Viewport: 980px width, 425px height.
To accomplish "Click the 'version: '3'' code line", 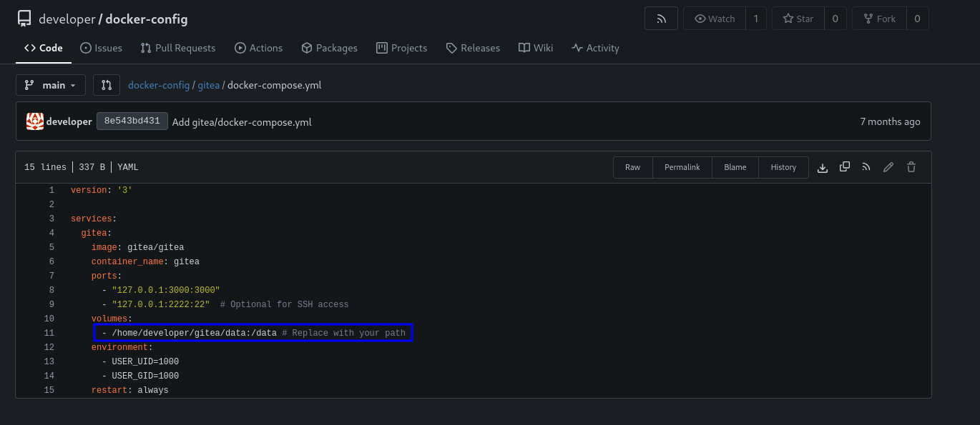I will [102, 190].
